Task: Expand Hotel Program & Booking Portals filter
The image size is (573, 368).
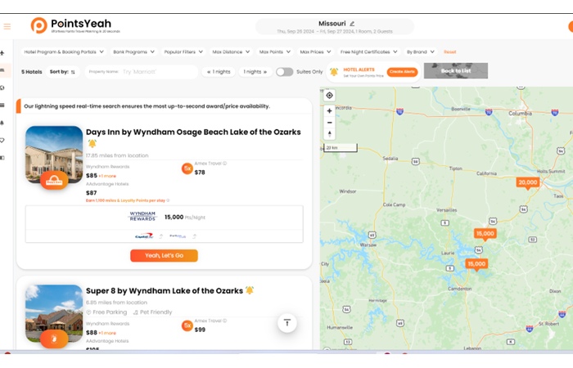Action: pyautogui.click(x=64, y=52)
